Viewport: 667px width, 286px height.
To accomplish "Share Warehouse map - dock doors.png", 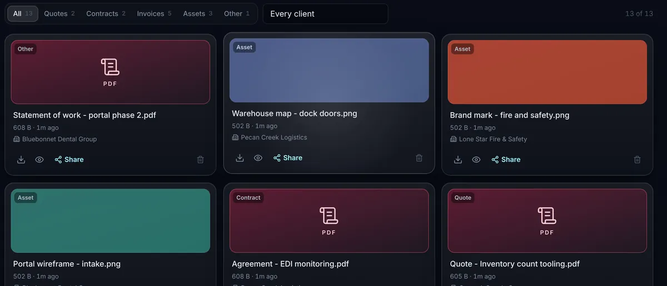I will [x=288, y=158].
